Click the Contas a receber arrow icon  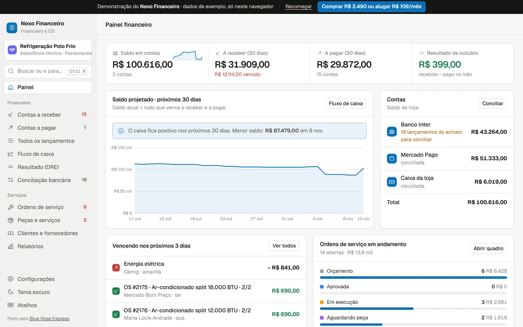point(11,115)
